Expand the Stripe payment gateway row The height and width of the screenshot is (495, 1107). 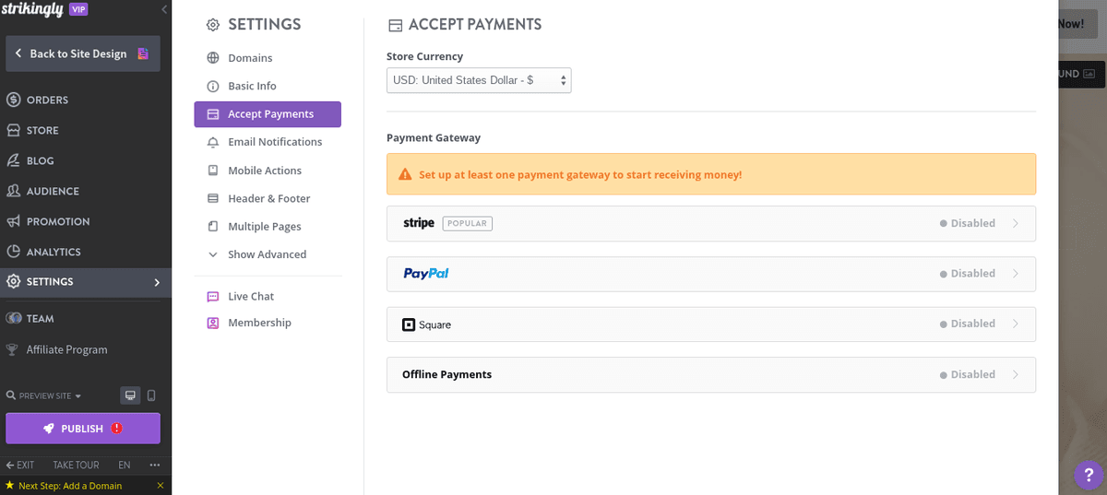coord(710,223)
